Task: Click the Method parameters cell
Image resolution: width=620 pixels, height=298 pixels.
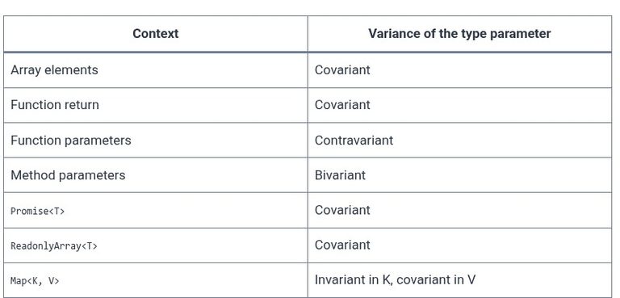Action: (x=155, y=175)
